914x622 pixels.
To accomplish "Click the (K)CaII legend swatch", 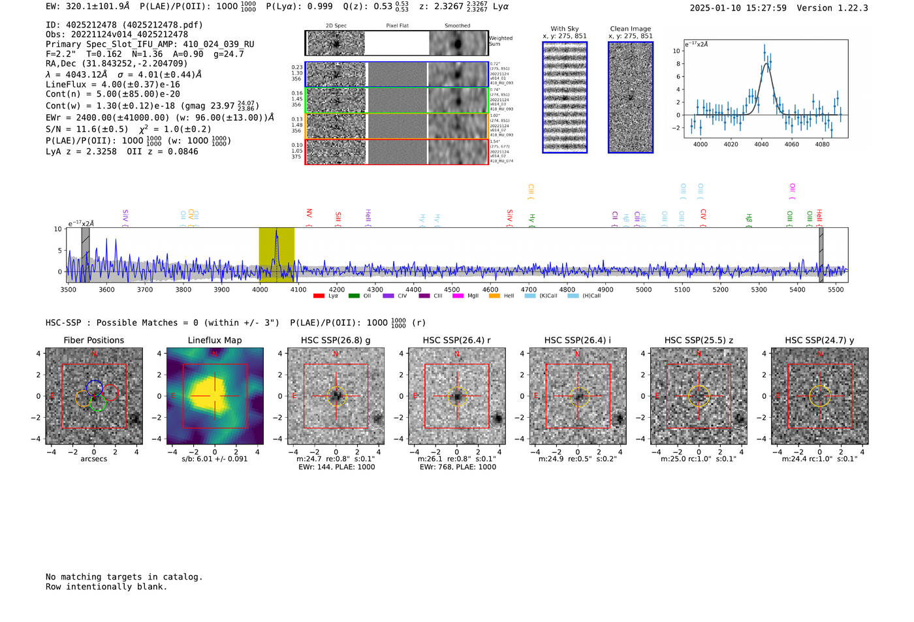I will (530, 296).
